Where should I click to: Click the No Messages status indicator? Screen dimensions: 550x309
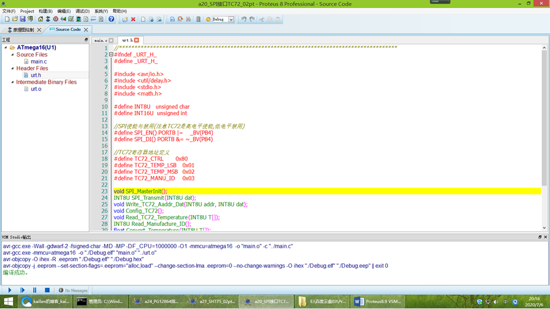tap(73, 291)
